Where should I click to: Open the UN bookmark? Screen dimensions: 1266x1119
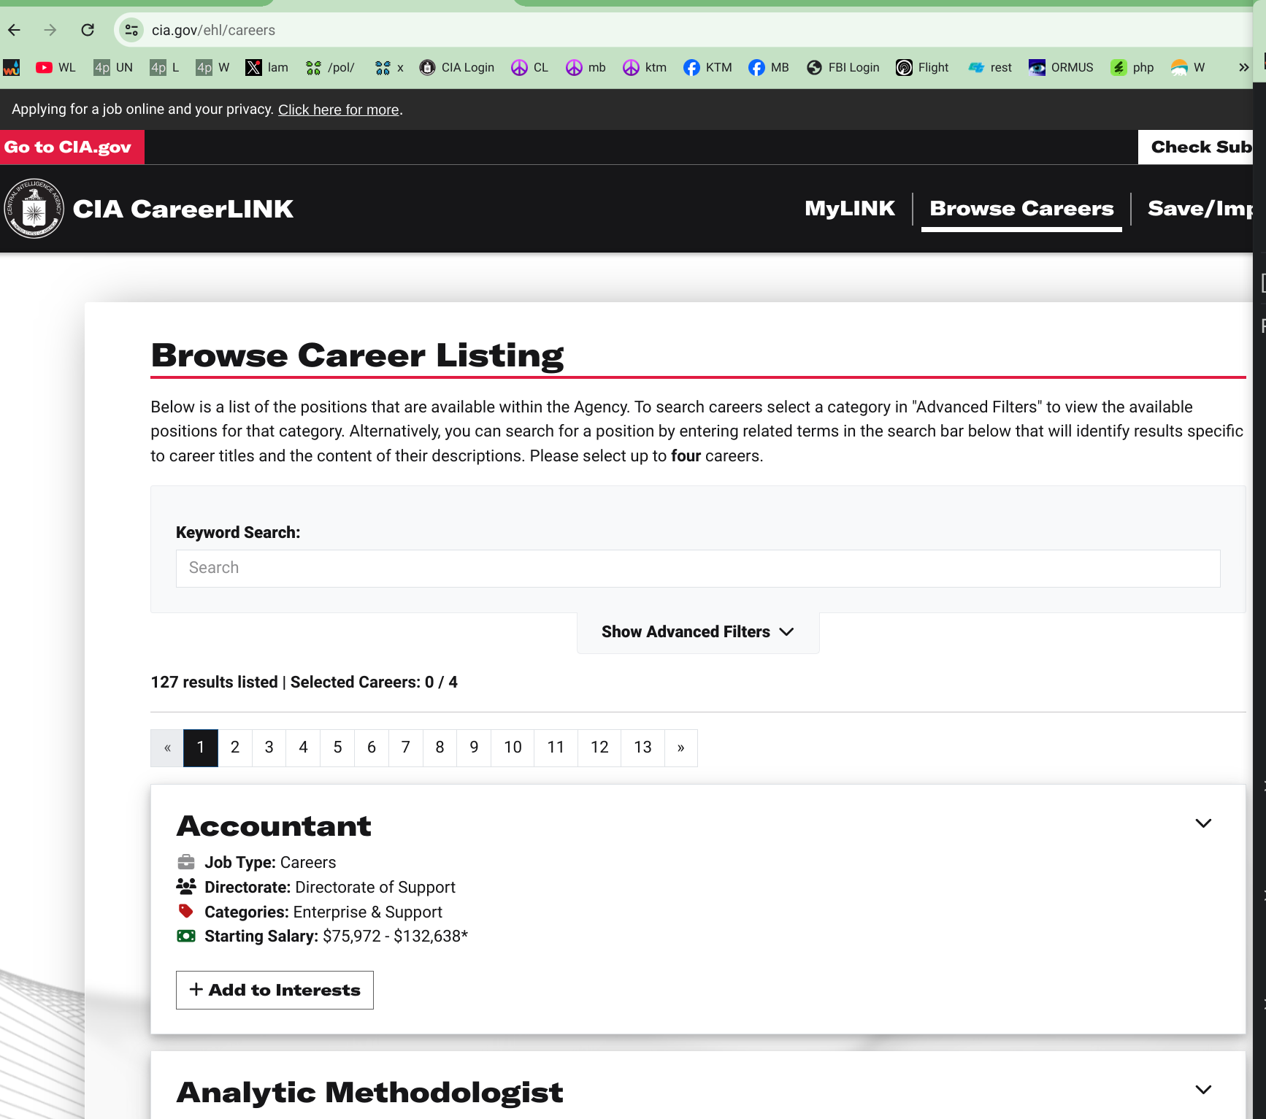pyautogui.click(x=113, y=68)
